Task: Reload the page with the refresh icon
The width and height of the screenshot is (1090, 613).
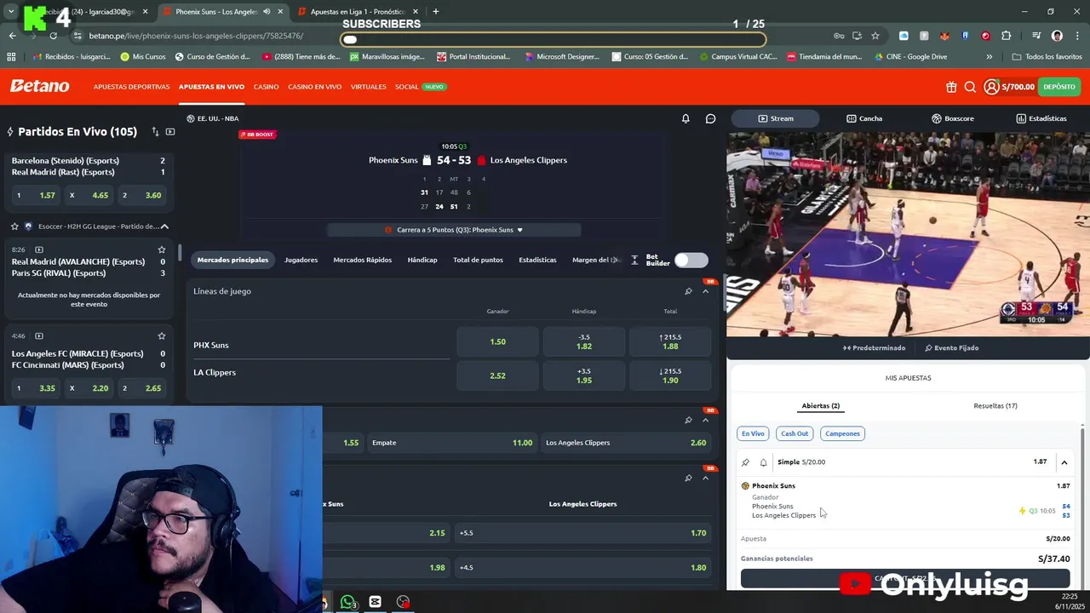Action: tap(53, 36)
